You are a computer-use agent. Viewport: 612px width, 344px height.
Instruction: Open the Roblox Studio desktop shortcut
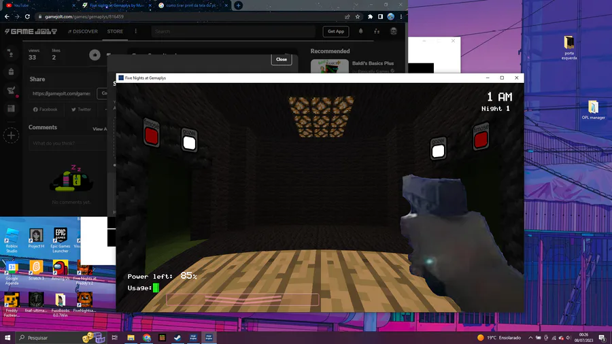point(12,240)
